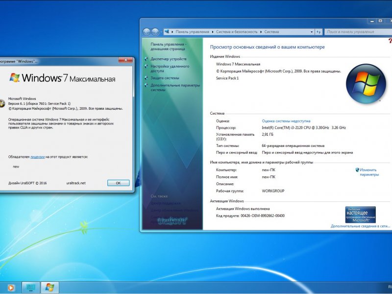Click the genuine Microsoft software badge
Viewport: 392px width, 294px height.
point(360,215)
